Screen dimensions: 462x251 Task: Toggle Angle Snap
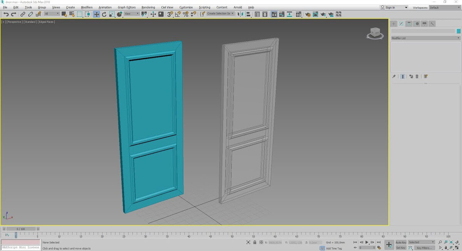click(x=177, y=14)
